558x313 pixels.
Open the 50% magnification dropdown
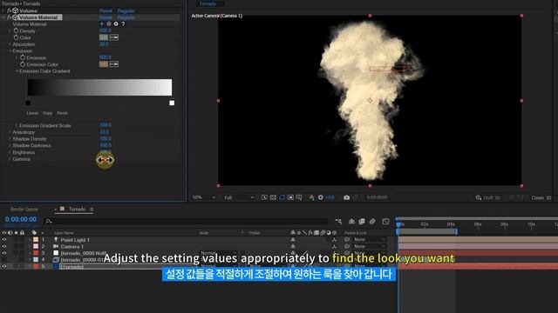(x=204, y=197)
